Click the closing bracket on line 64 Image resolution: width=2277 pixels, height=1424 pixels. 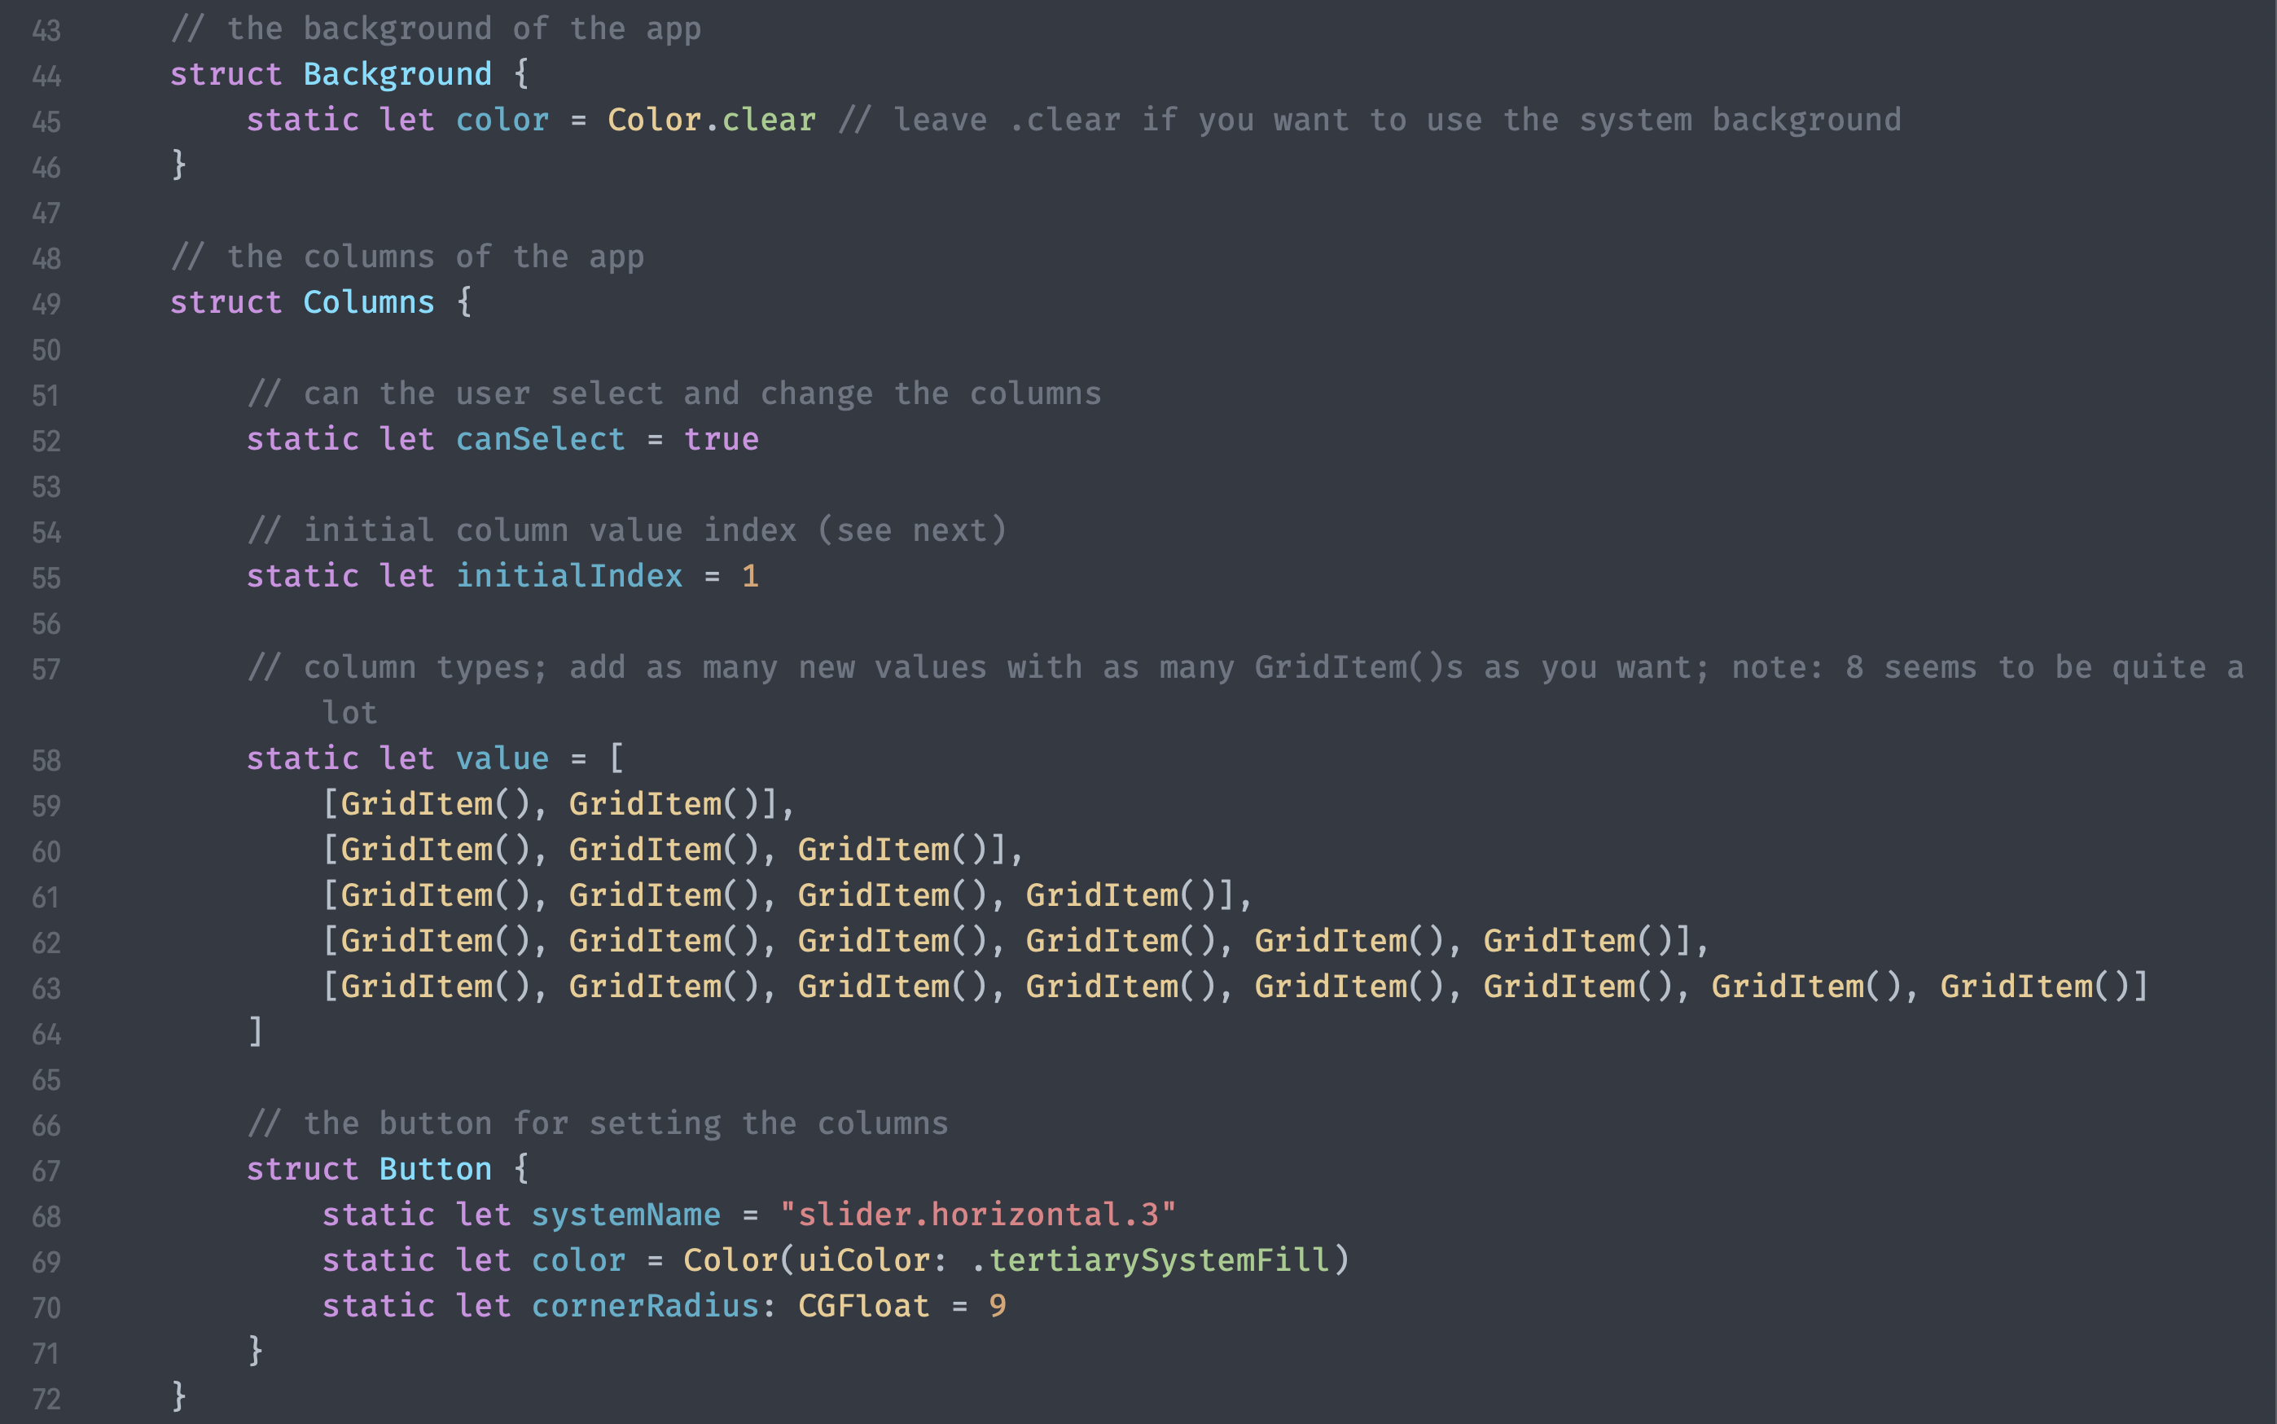point(255,1031)
